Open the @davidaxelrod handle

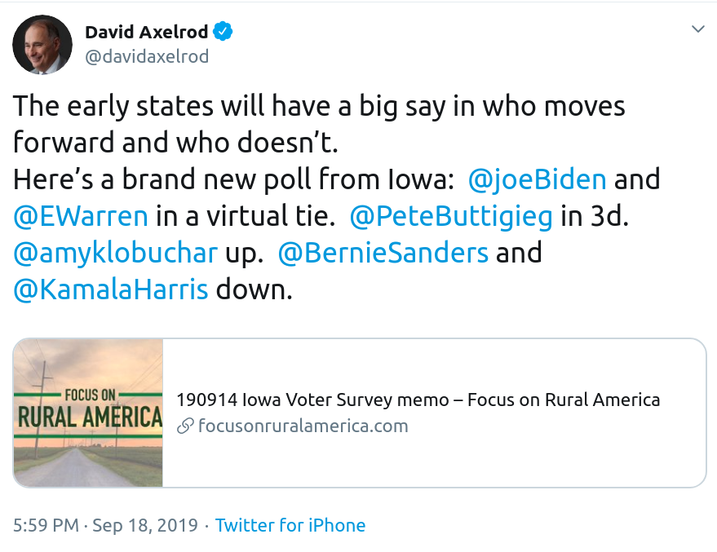click(147, 56)
